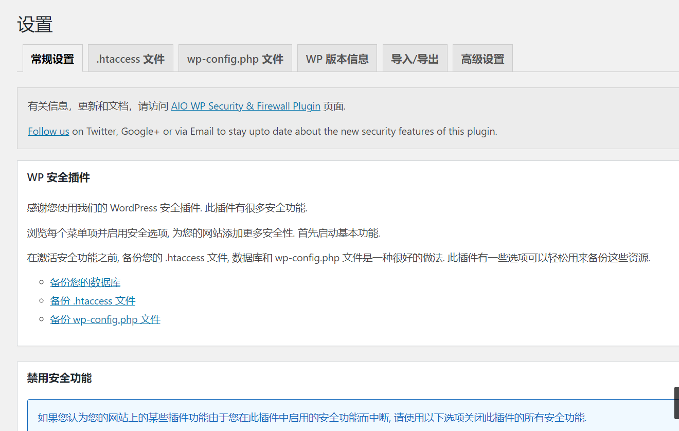Open the 备份您的数据库 link

85,282
